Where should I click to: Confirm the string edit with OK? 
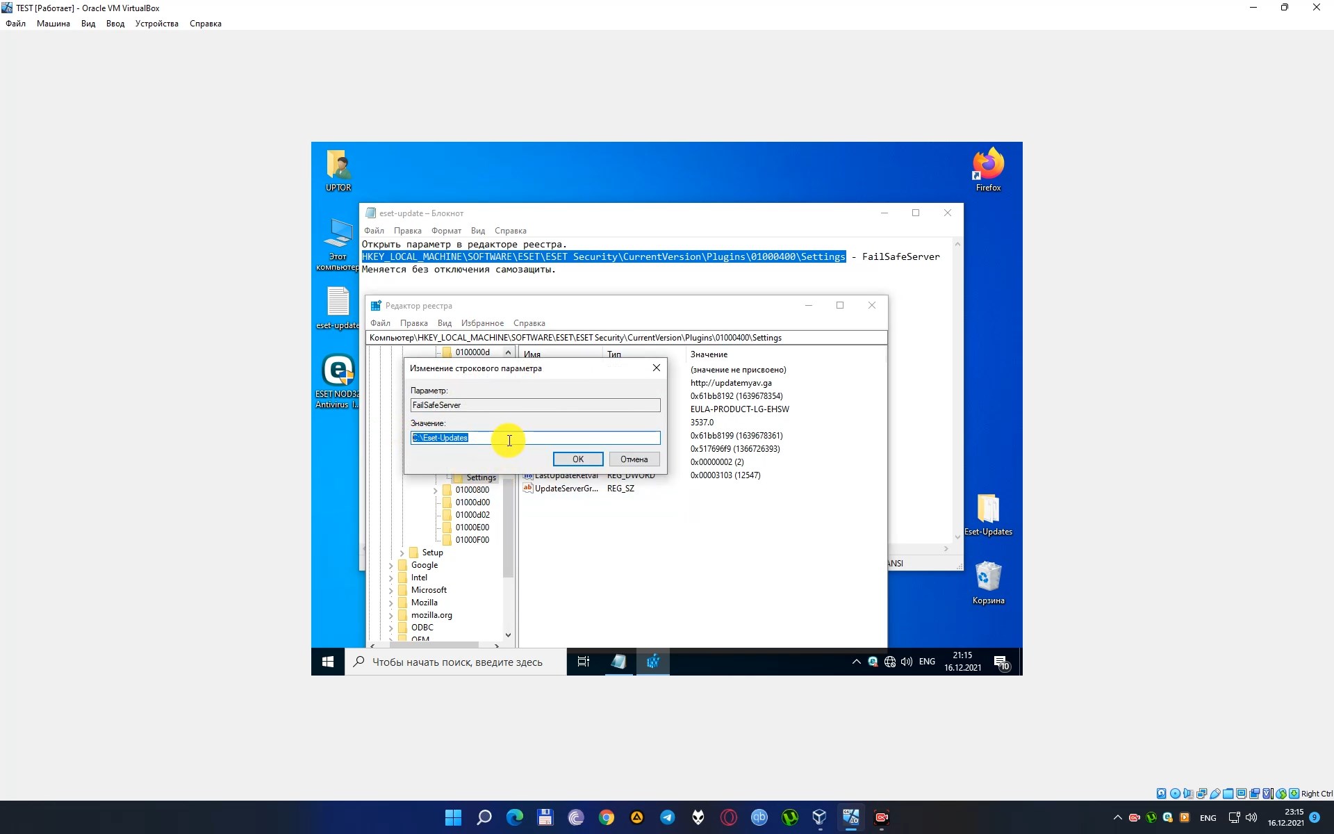tap(578, 459)
